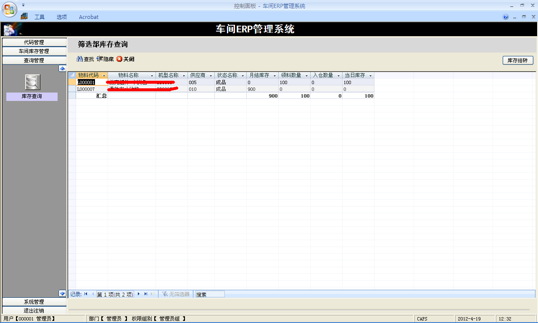
Task: Click the 退出注销 sidebar button
Action: pyautogui.click(x=34, y=310)
